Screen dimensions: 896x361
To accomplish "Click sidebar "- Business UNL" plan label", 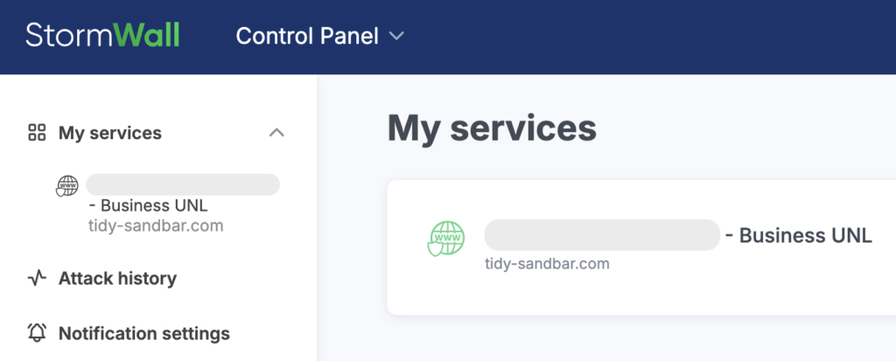I will 148,206.
